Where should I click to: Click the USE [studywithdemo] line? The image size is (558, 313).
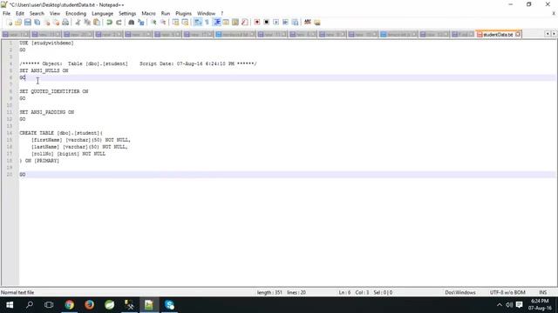point(46,43)
